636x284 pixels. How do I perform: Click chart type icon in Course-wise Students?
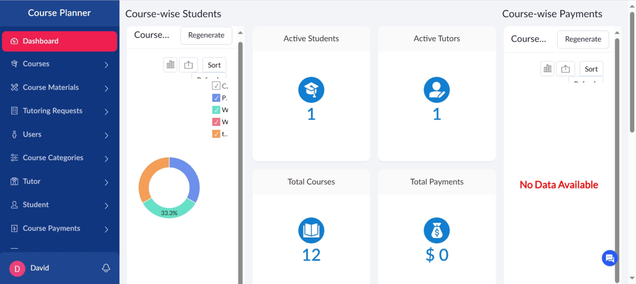pyautogui.click(x=170, y=64)
